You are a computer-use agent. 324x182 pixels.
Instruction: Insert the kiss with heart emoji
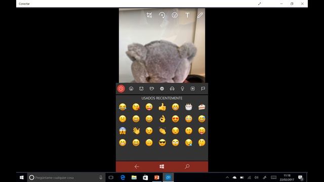[x=136, y=107]
